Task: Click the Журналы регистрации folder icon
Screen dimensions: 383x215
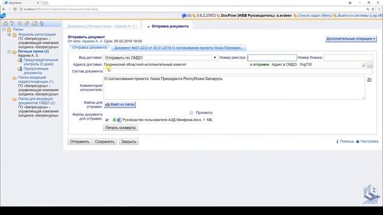Action: pyautogui.click(x=14, y=35)
